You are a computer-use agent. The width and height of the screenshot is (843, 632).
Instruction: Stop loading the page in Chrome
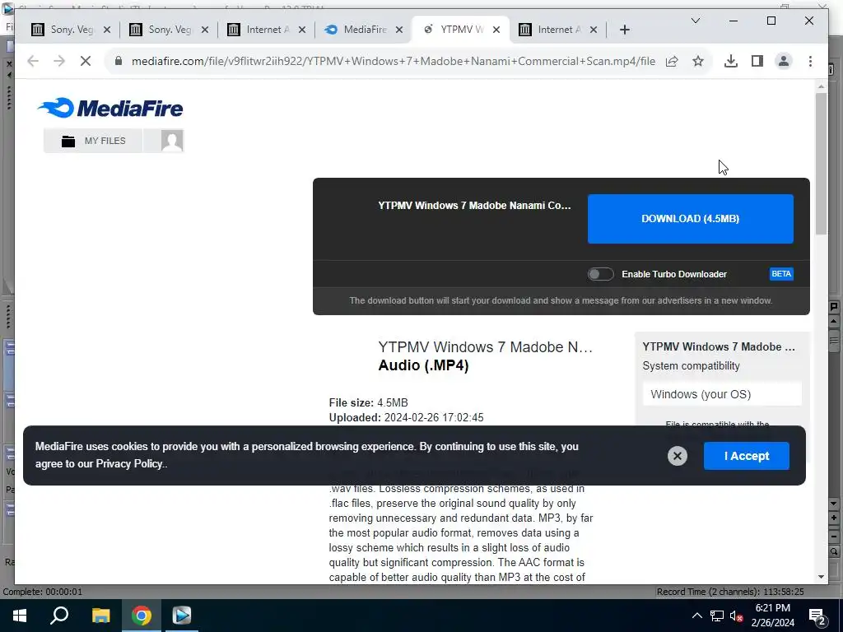(x=86, y=61)
